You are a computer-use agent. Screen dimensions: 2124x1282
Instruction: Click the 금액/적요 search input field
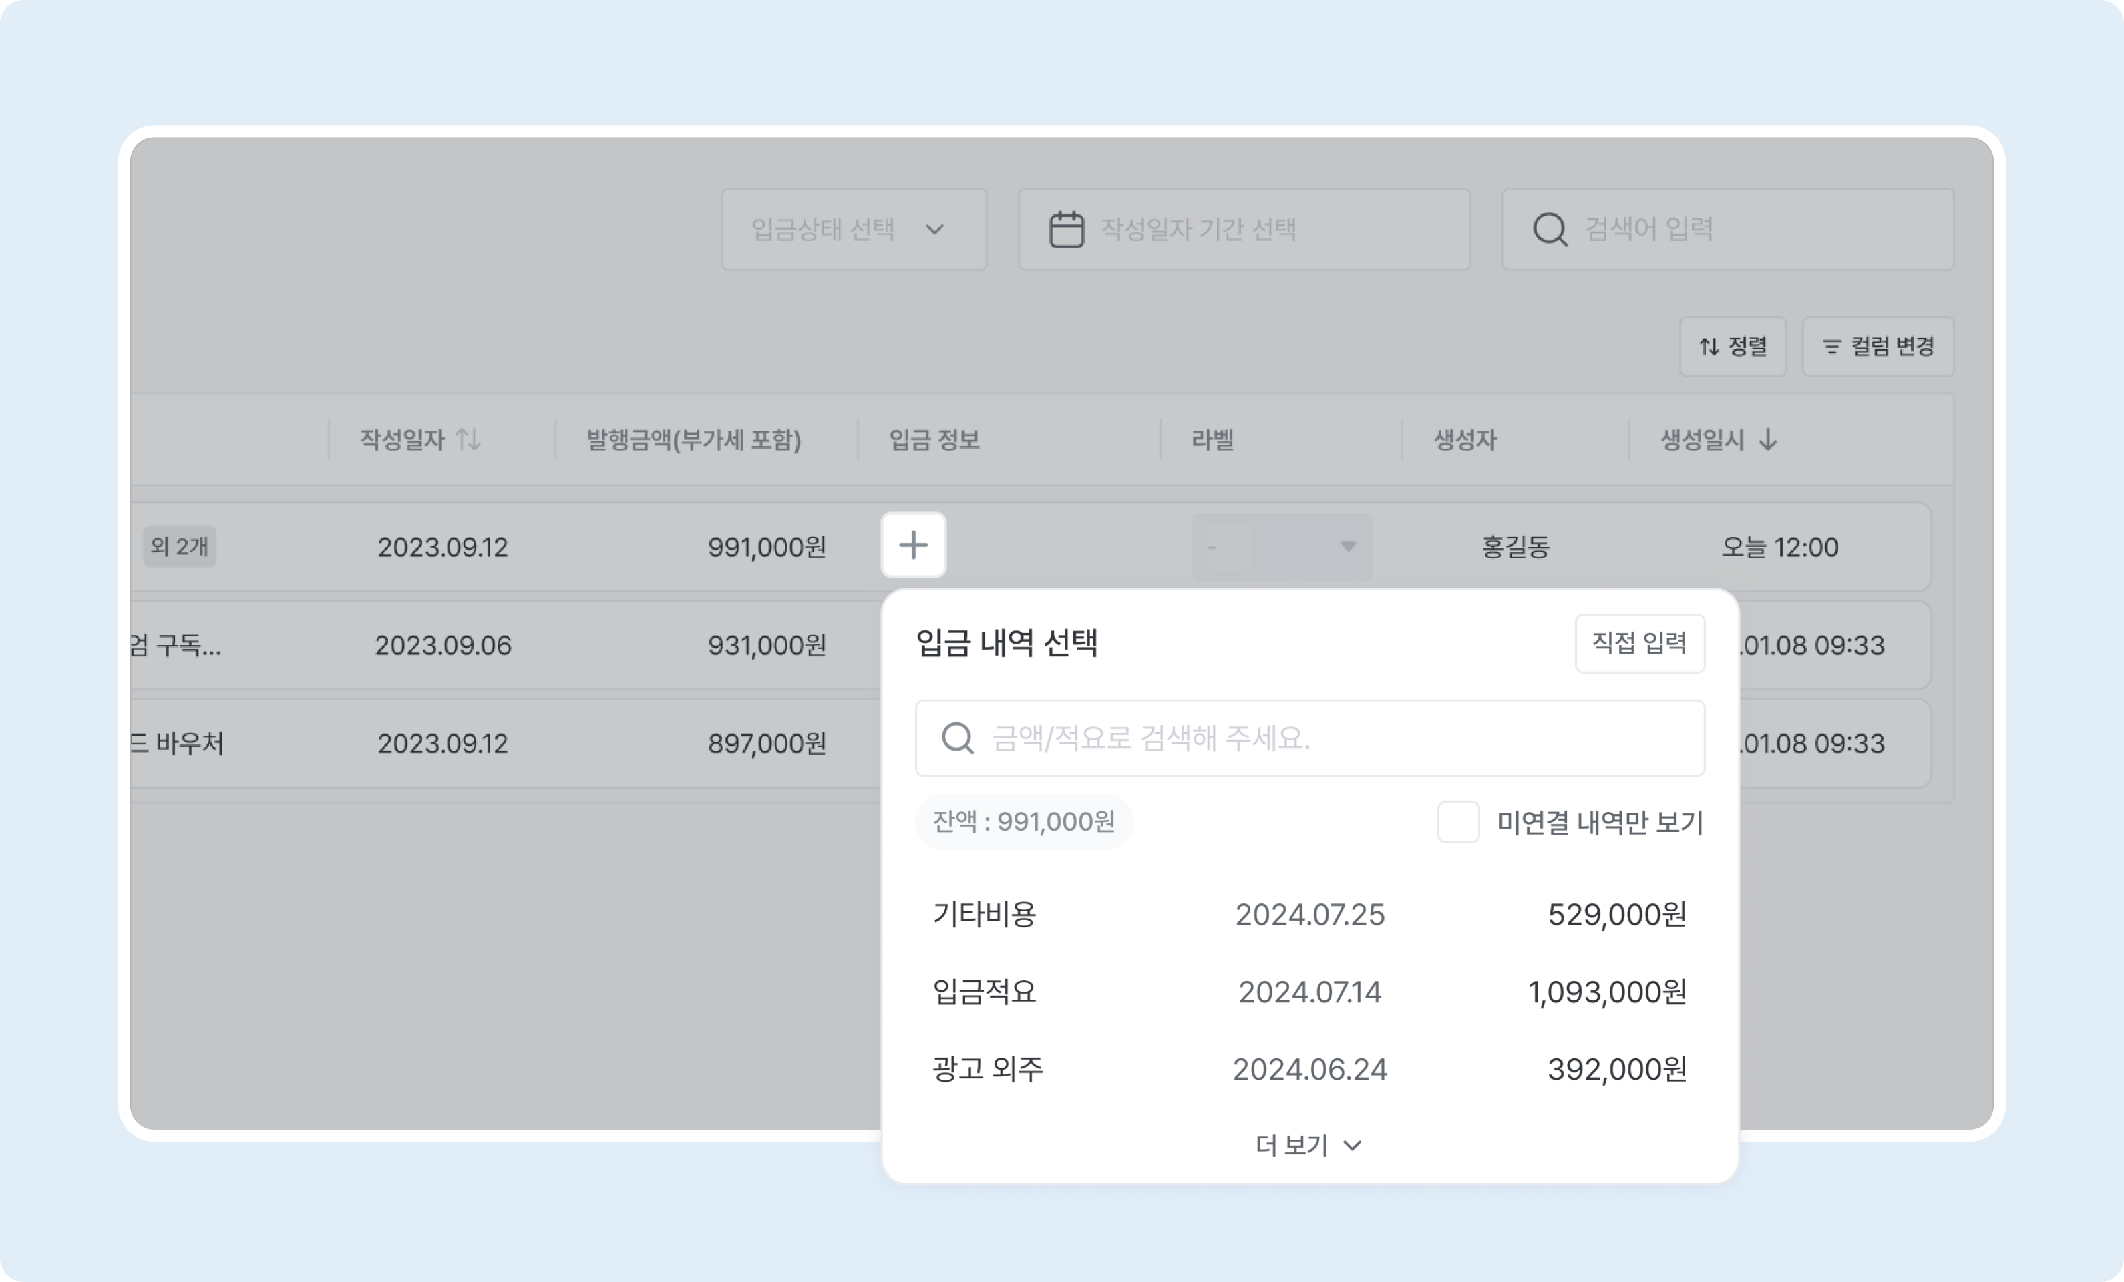1309,738
